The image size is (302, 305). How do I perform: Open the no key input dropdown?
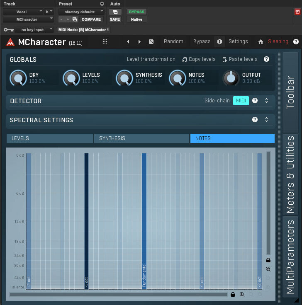coord(34,30)
